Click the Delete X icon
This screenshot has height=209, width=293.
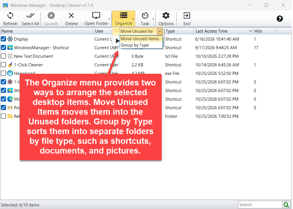[x=71, y=15]
